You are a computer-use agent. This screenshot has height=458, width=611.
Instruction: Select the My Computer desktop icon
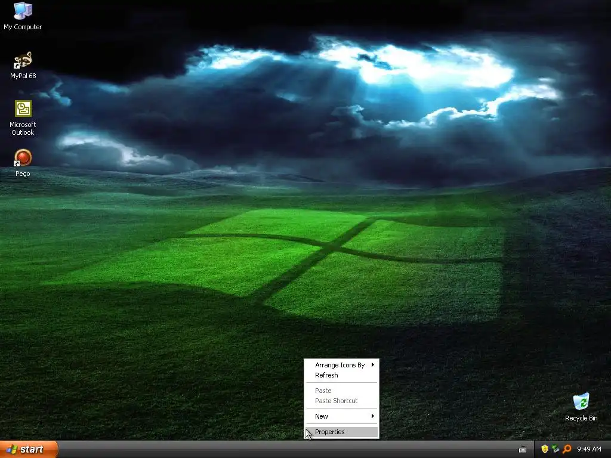23,16
